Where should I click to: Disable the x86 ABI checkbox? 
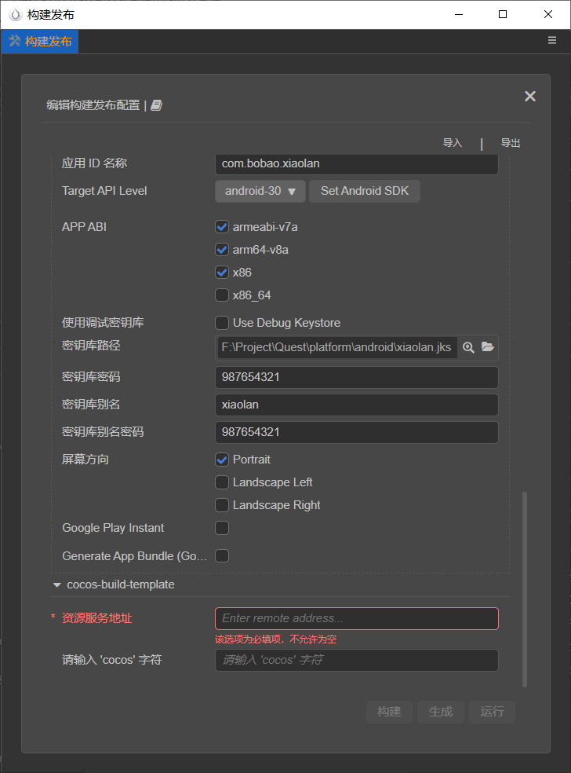pos(222,272)
